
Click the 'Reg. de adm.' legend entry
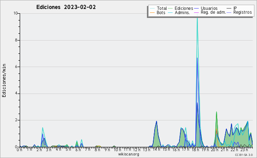click(x=213, y=12)
